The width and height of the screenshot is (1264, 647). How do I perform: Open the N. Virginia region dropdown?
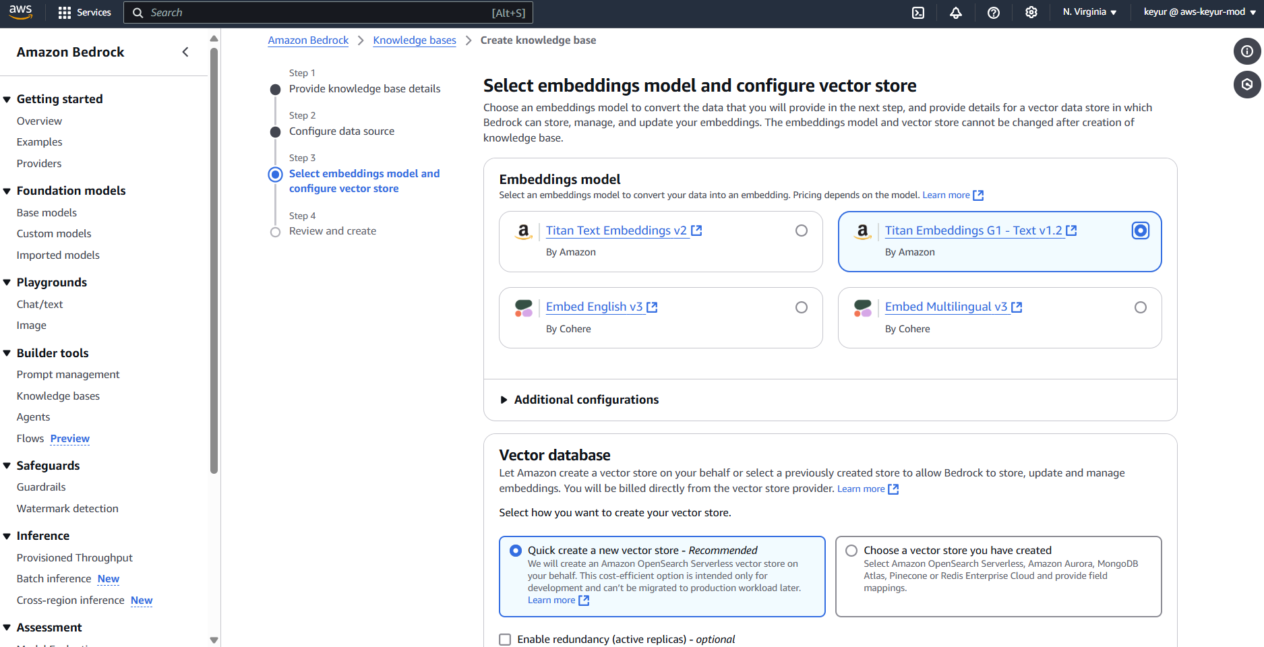click(x=1089, y=12)
